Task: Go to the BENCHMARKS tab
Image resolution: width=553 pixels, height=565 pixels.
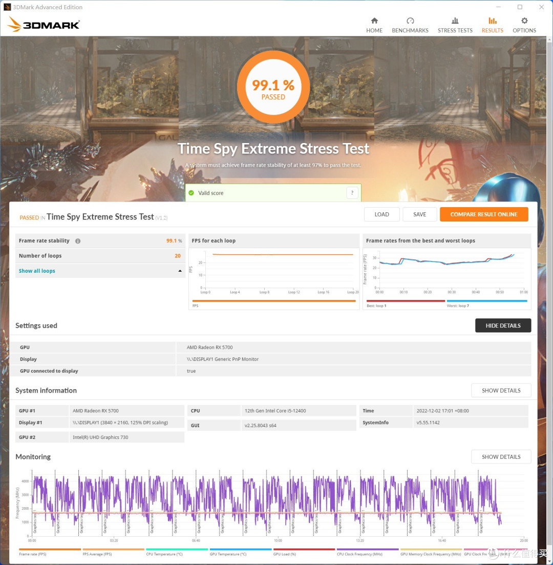Action: pyautogui.click(x=410, y=25)
